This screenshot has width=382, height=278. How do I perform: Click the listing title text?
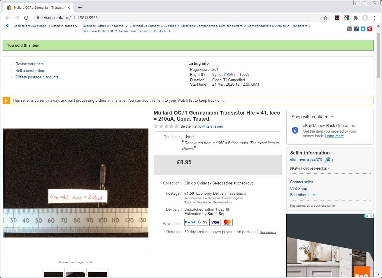tap(217, 116)
